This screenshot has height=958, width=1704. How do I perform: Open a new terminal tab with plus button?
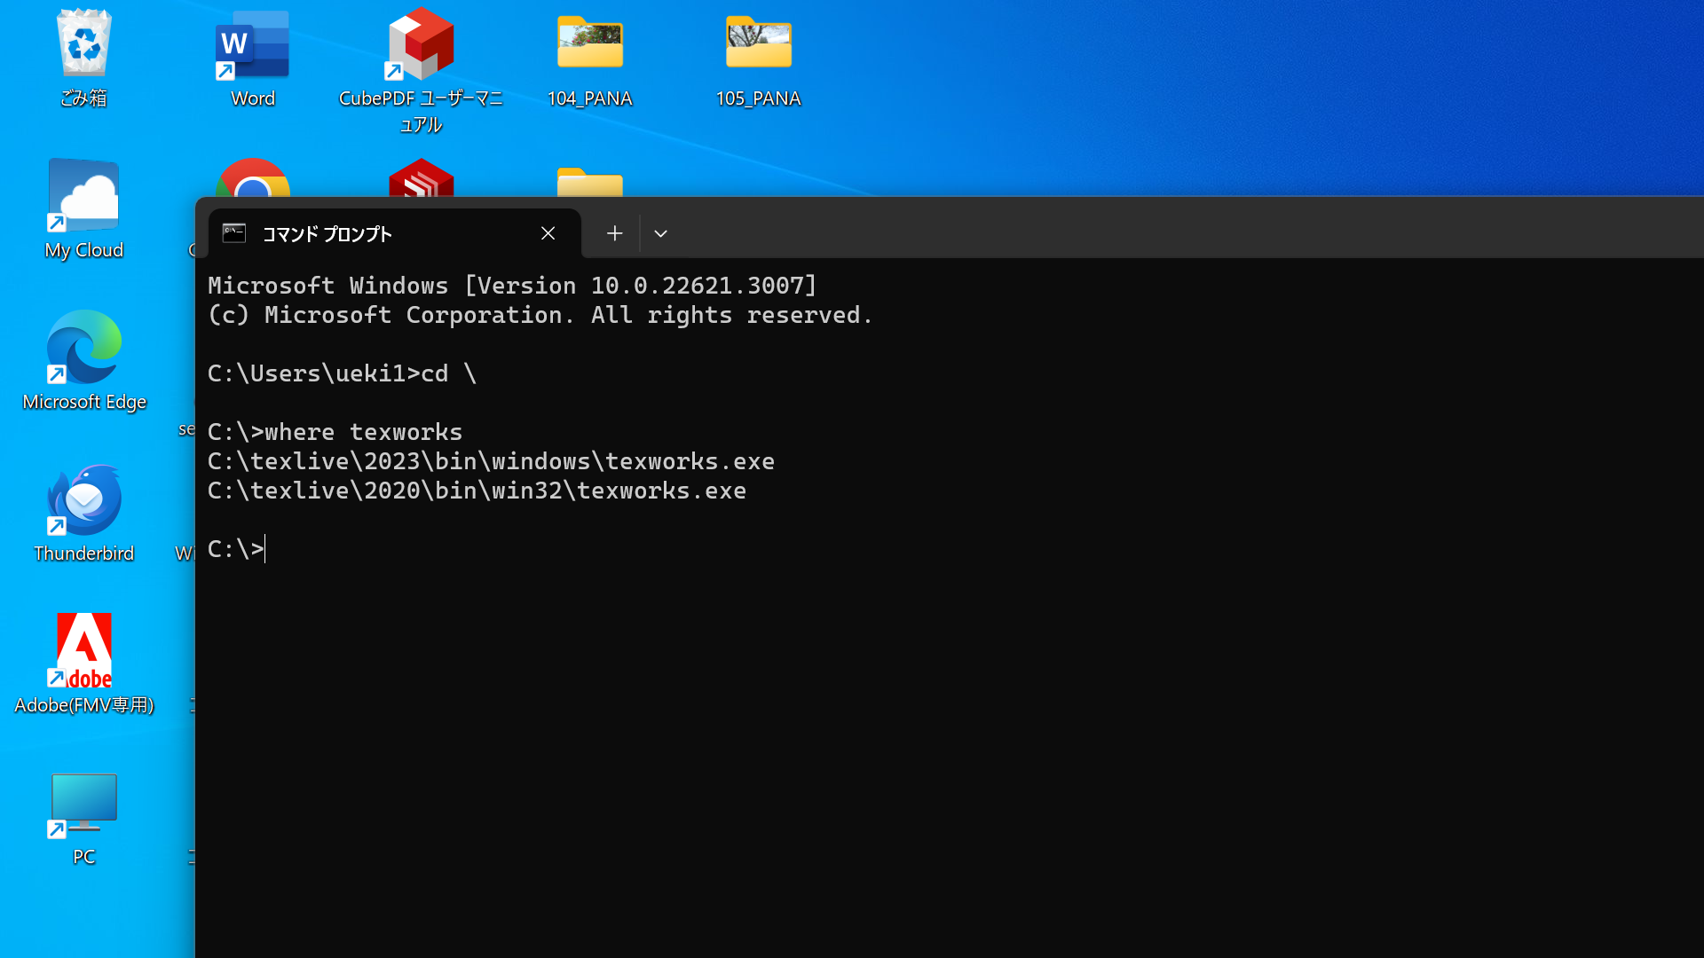coord(614,233)
